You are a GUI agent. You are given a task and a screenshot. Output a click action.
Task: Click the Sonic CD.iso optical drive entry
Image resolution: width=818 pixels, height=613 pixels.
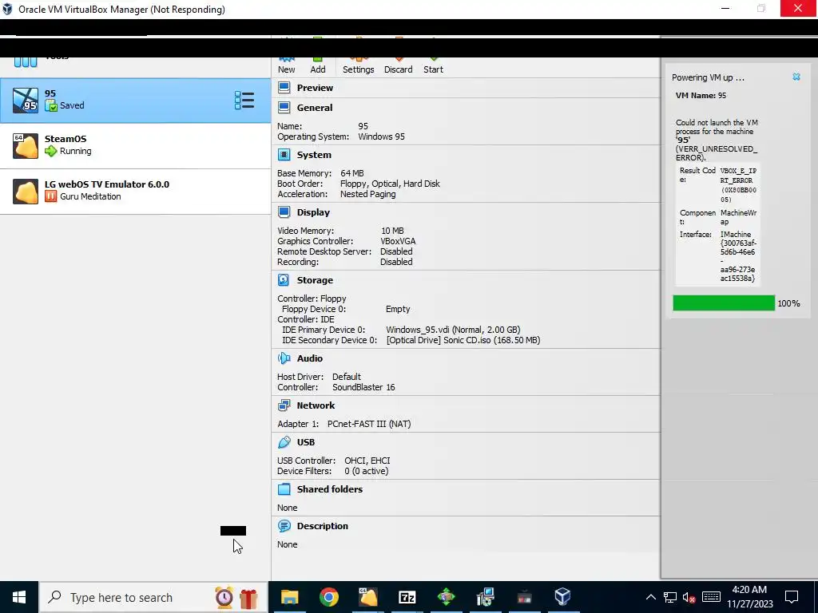point(463,340)
